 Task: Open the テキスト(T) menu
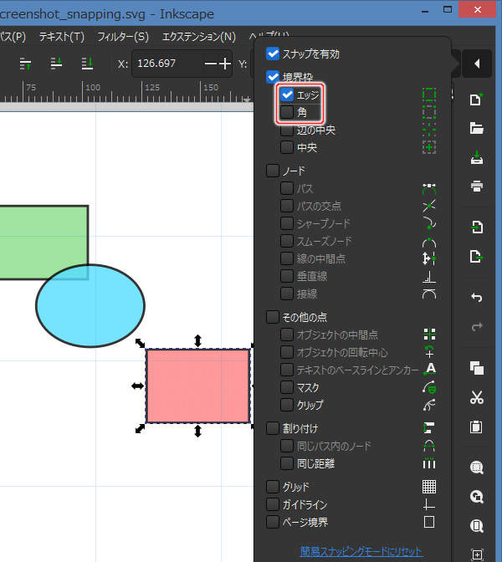click(x=62, y=37)
